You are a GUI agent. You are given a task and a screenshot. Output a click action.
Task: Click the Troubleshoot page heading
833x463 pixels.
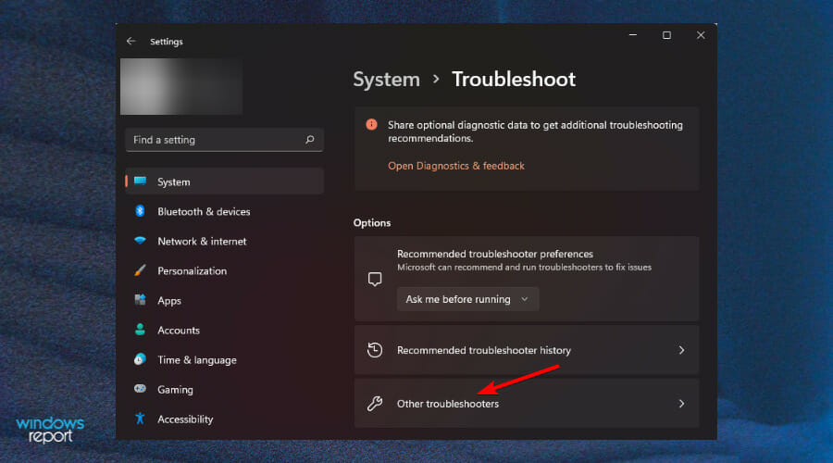(x=514, y=80)
